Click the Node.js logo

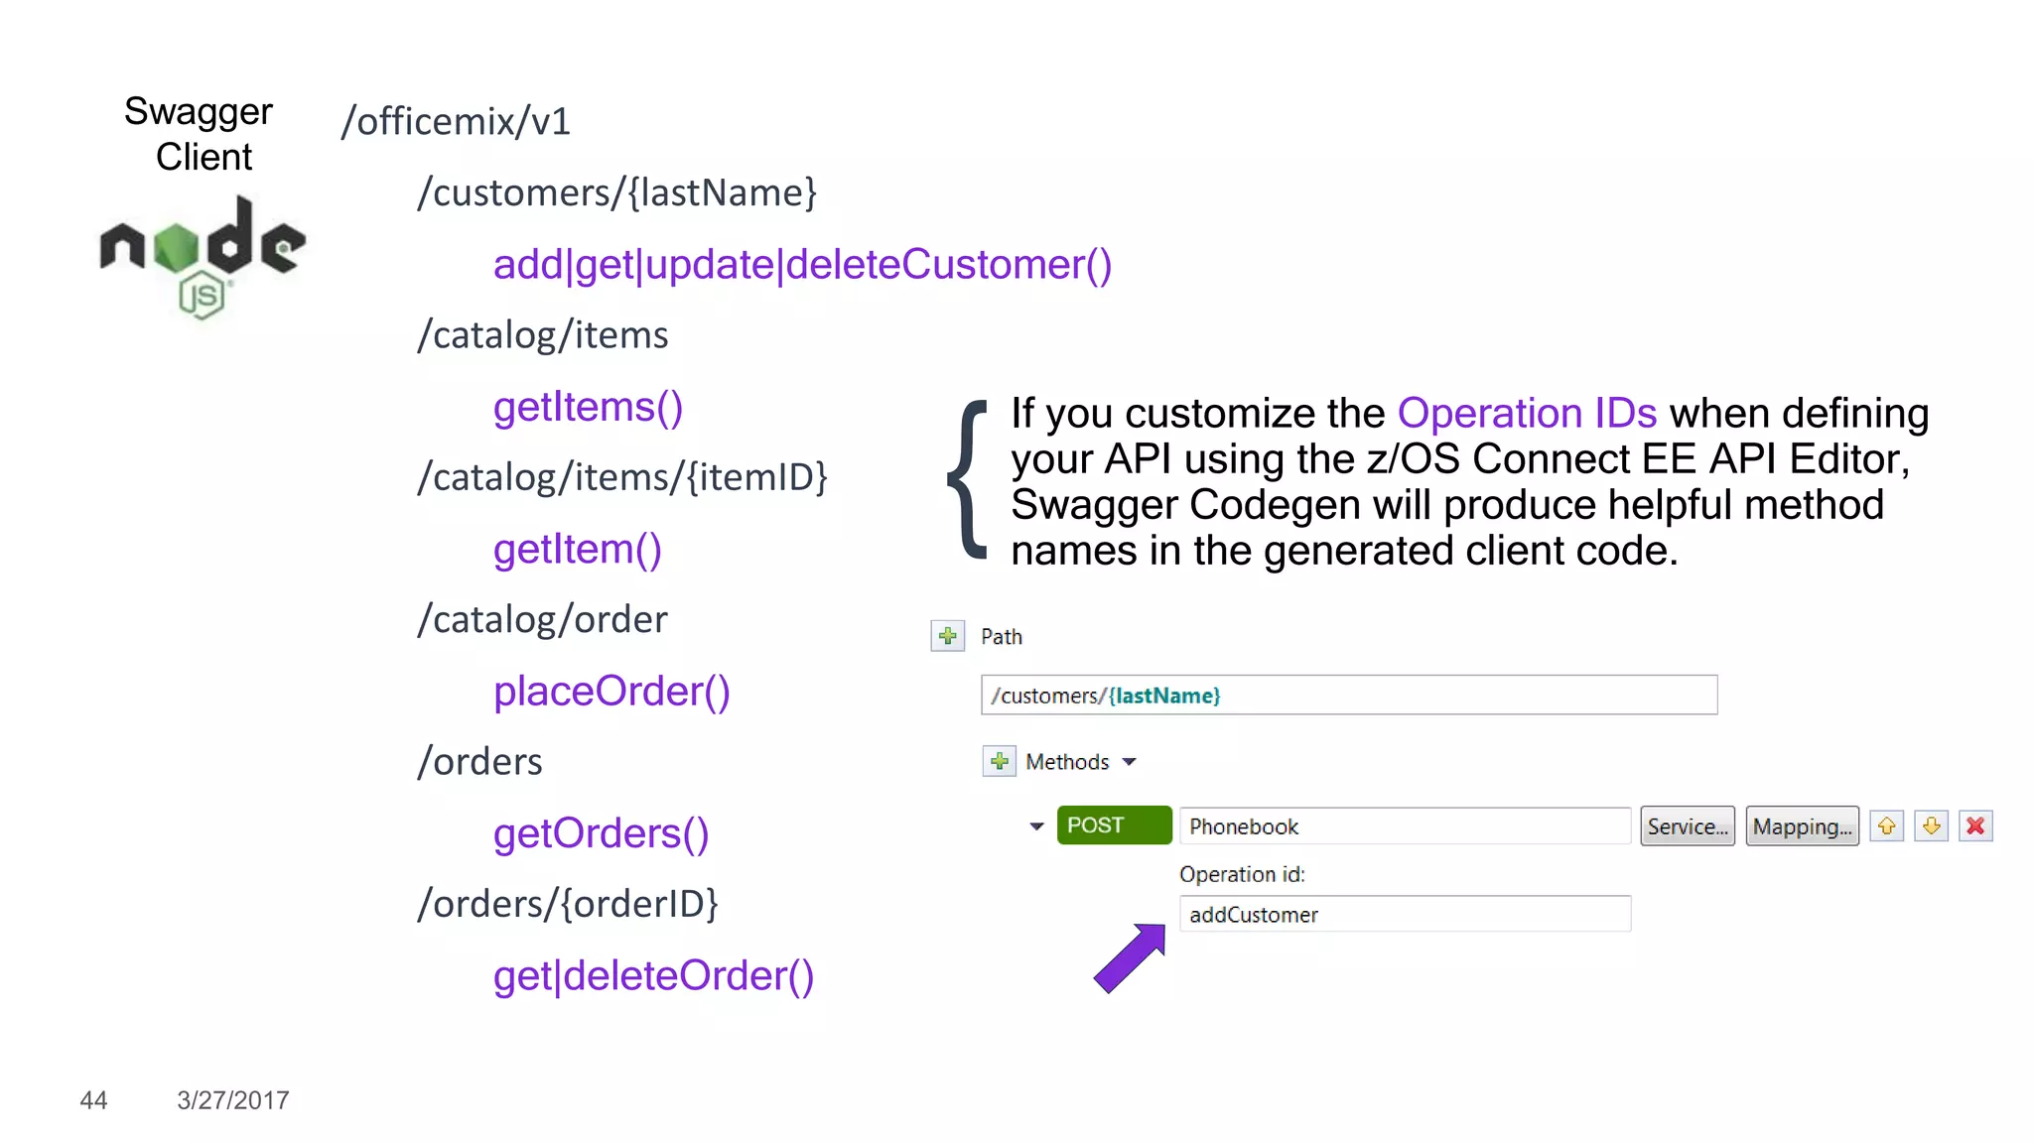203,257
